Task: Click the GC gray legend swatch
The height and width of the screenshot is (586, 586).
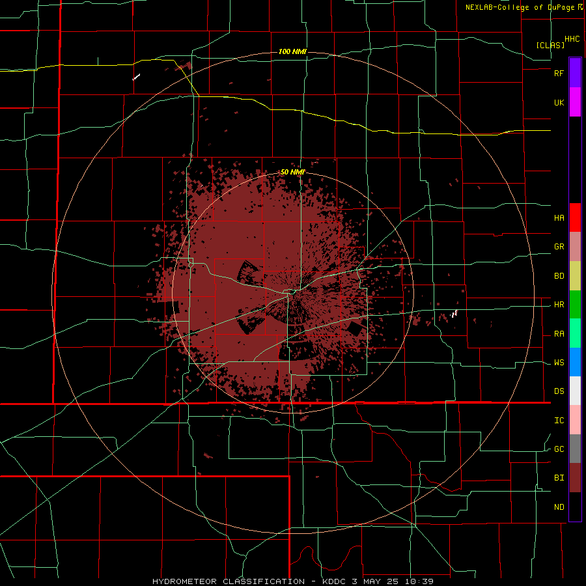Action: tap(575, 449)
